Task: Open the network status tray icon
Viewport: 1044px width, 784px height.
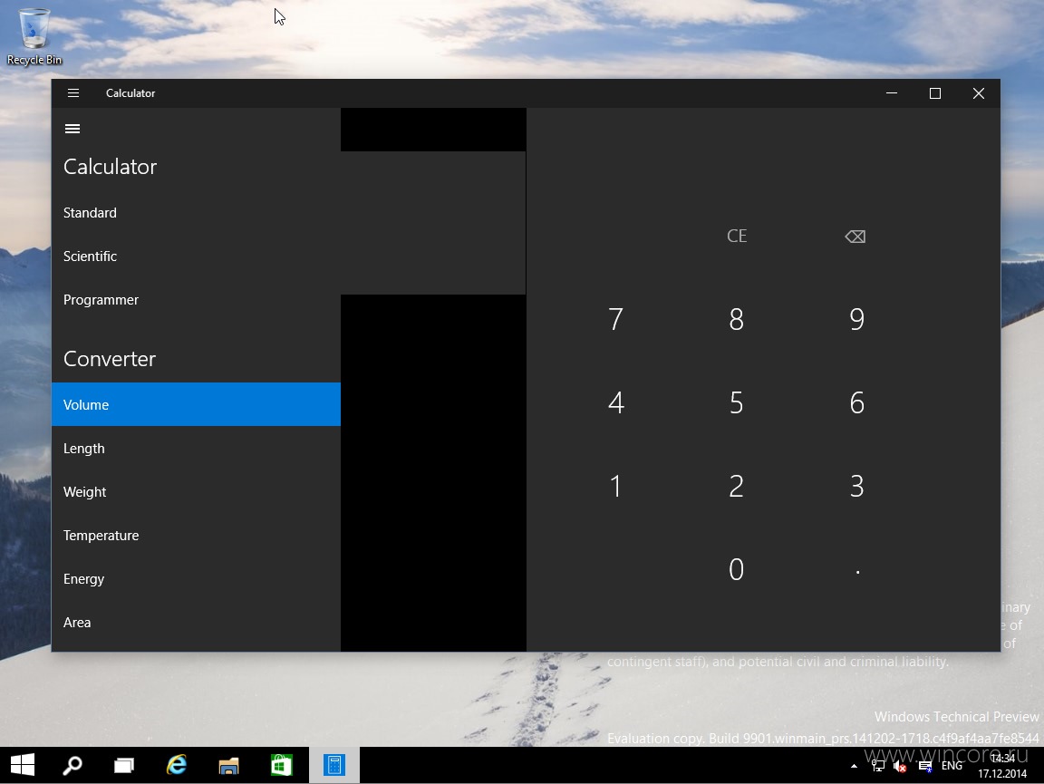Action: (x=878, y=766)
